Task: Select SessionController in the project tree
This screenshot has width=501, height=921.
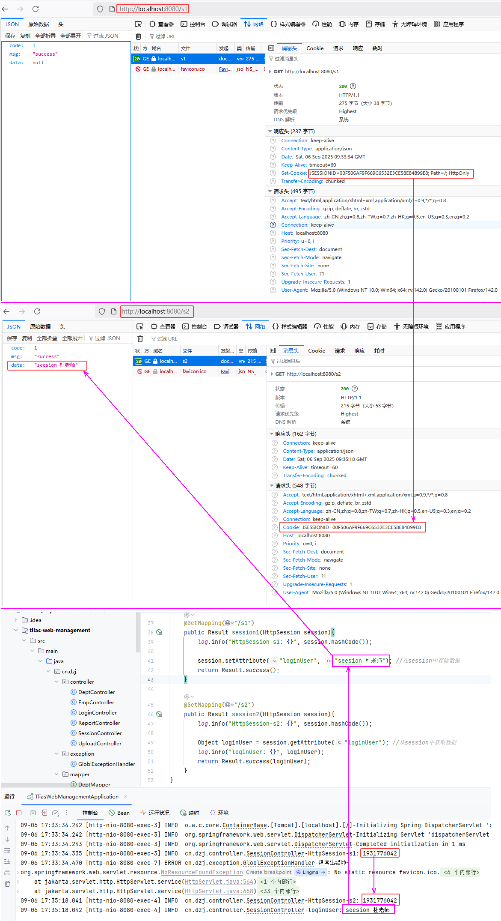Action: [100, 733]
